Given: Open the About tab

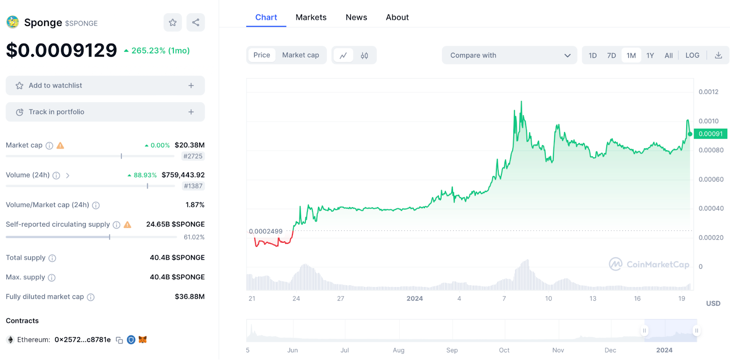Looking at the screenshot, I should tap(397, 17).
